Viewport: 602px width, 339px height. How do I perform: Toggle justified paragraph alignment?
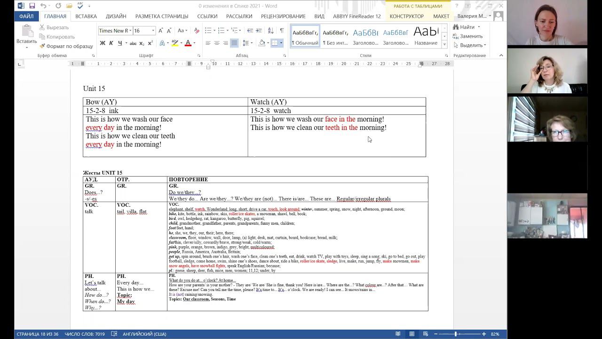click(x=234, y=43)
